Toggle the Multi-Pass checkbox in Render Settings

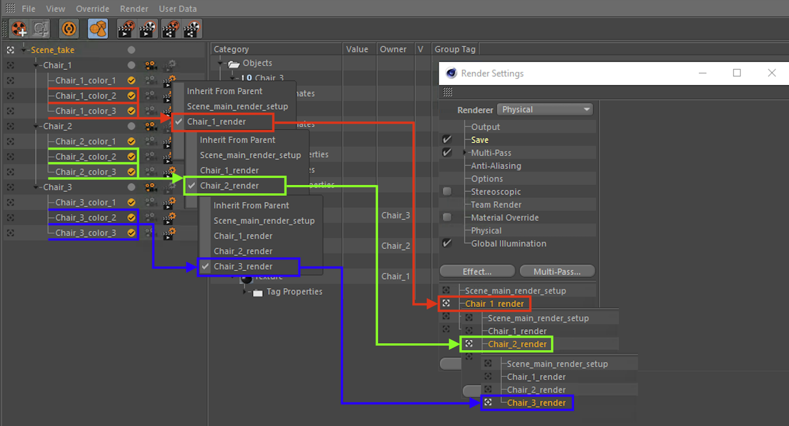tap(447, 152)
